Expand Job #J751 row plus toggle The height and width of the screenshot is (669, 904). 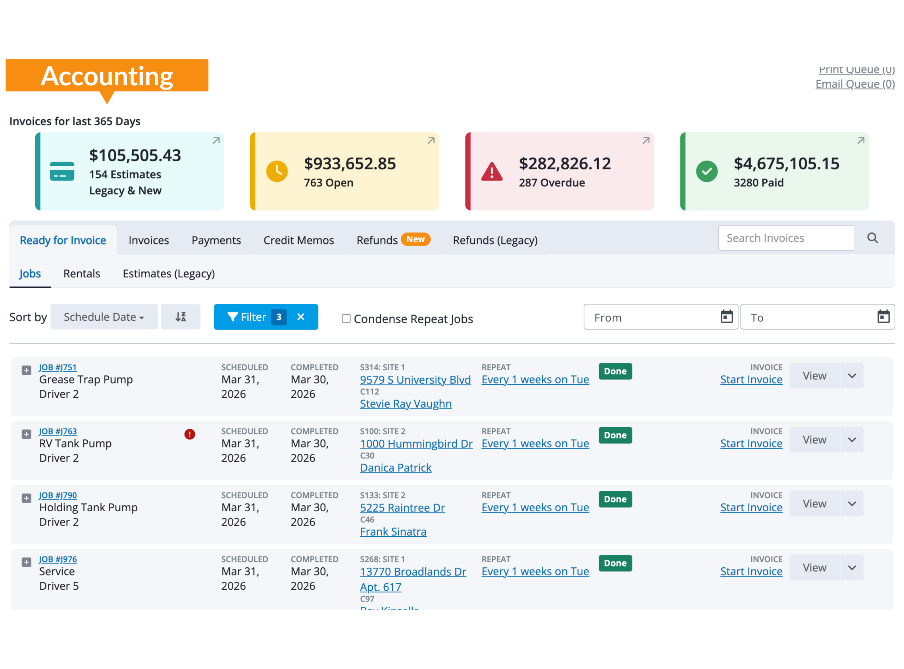click(26, 370)
